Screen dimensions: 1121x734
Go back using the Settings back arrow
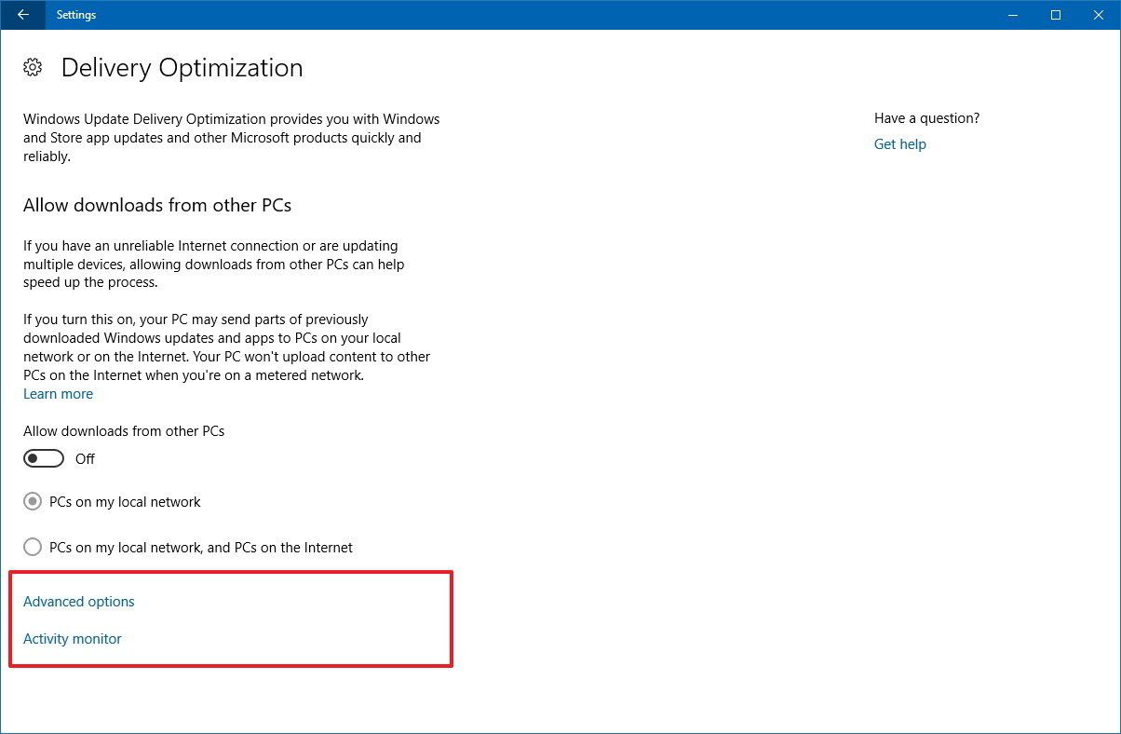[x=22, y=15]
